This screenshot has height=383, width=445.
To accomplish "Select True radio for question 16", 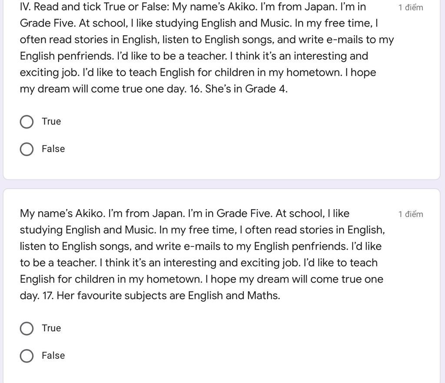I will pyautogui.click(x=27, y=122).
